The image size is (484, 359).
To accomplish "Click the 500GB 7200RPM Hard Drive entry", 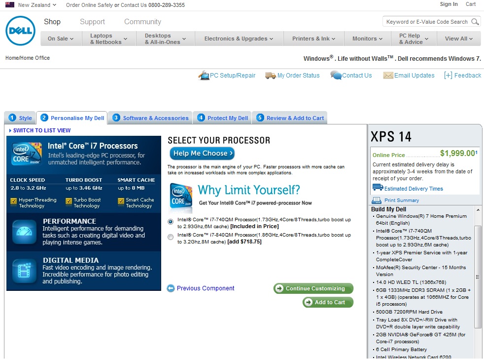I will point(409,312).
